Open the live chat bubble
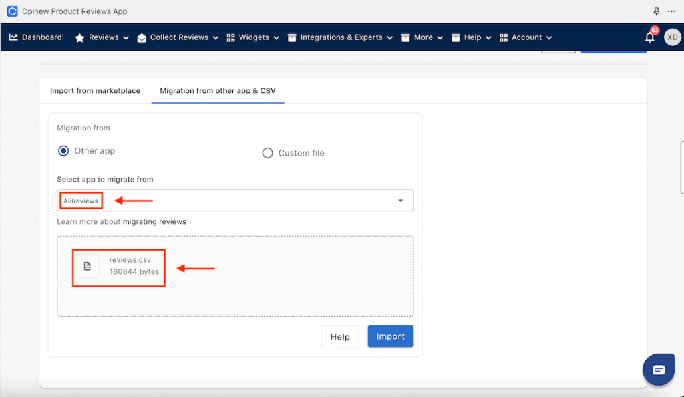This screenshot has width=684, height=397. [659, 370]
